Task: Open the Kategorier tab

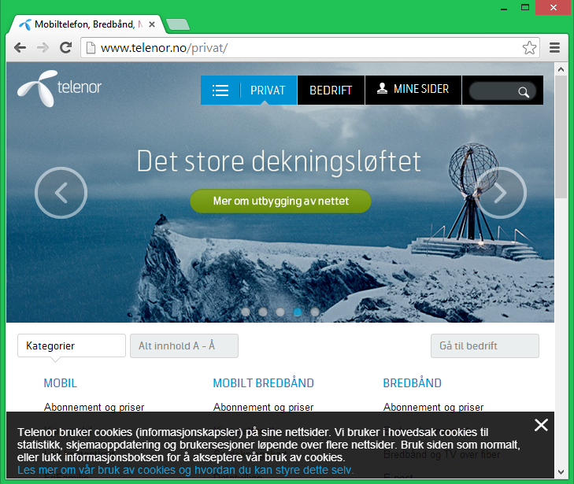Action: [72, 345]
